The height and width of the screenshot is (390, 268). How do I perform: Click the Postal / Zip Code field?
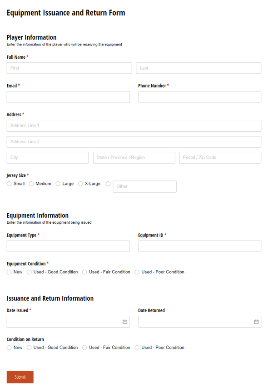click(x=220, y=158)
